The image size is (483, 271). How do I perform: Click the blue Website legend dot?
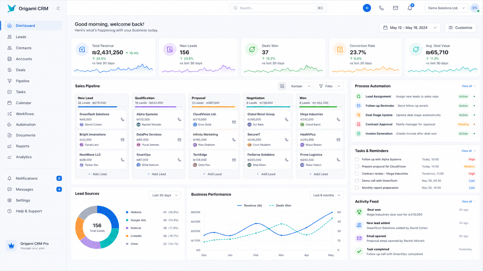point(127,212)
